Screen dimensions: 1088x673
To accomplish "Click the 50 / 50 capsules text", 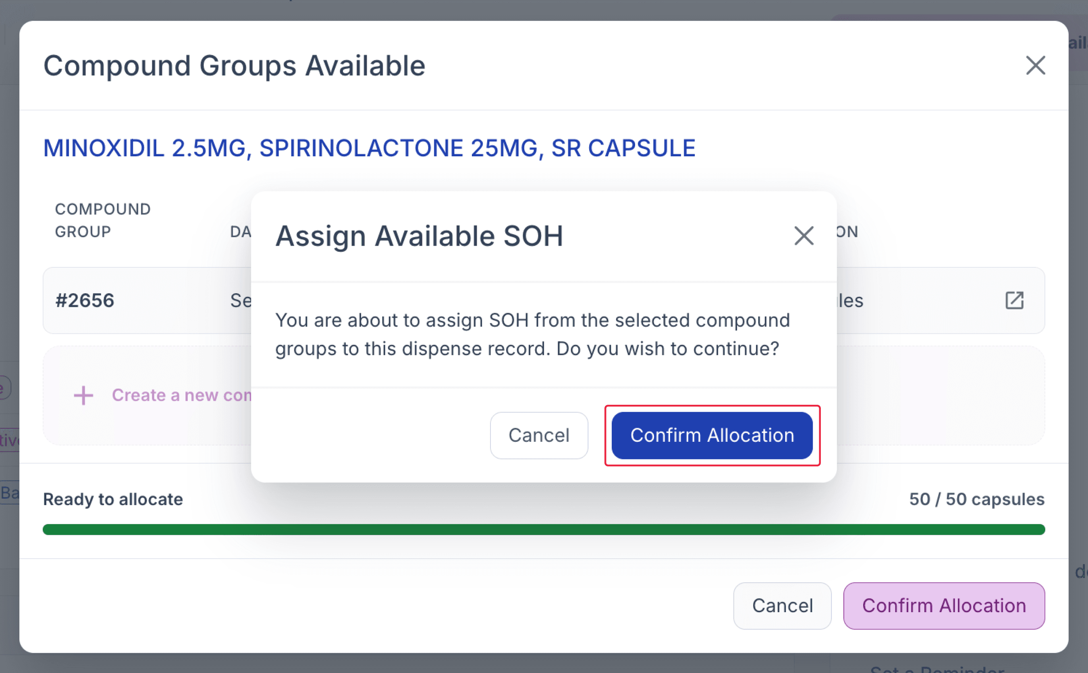I will pos(976,499).
